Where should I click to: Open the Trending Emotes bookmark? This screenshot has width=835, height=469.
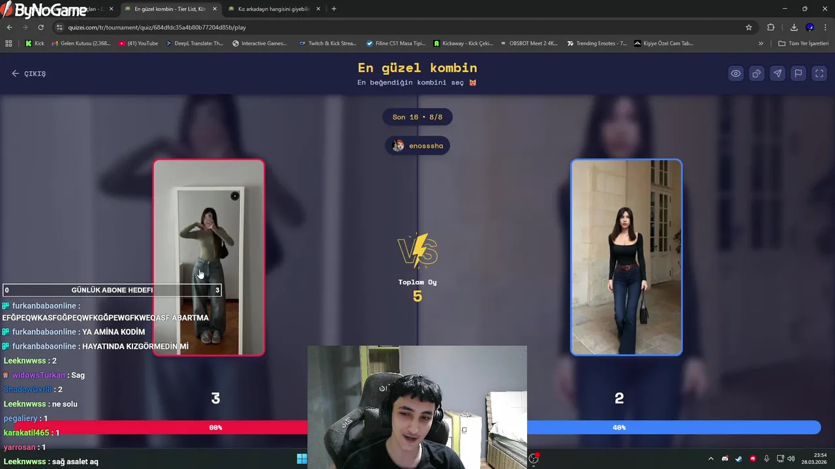point(596,44)
